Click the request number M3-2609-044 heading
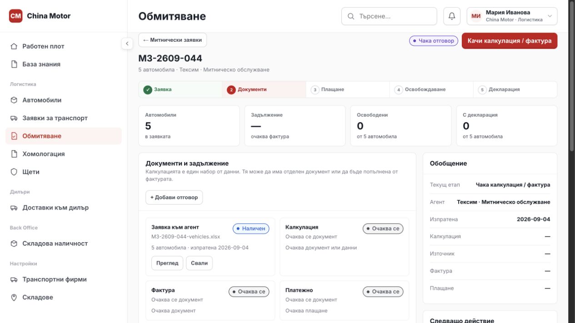Viewport: 575px width, 323px height. [170, 59]
